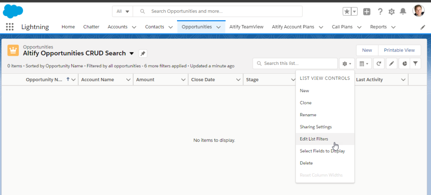Click the Account Name column header
The height and width of the screenshot is (195, 431).
click(x=98, y=80)
